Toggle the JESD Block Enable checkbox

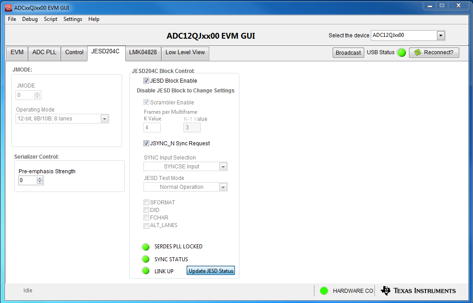click(146, 80)
